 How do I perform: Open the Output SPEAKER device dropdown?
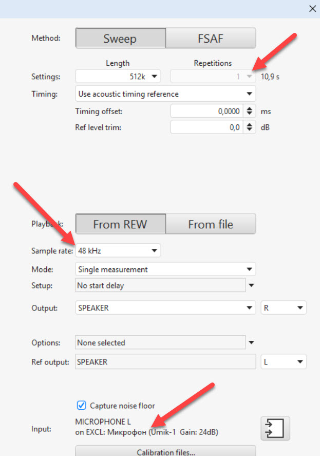click(165, 307)
